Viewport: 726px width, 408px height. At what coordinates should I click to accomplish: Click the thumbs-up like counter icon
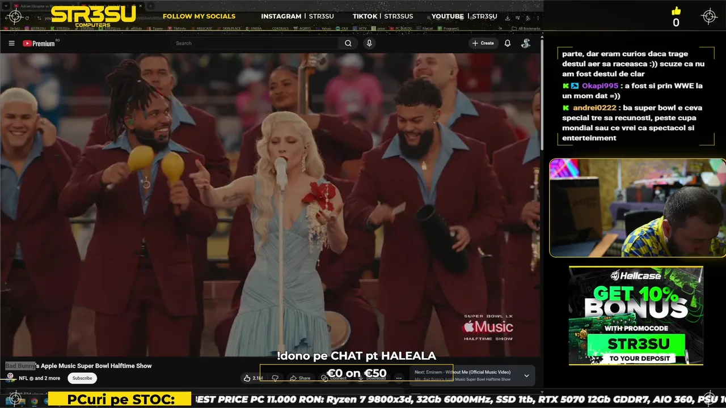[676, 11]
